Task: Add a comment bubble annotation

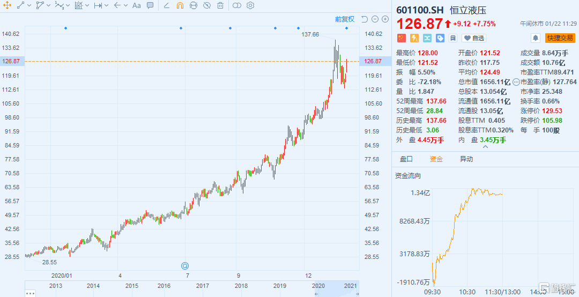Action: [150, 5]
